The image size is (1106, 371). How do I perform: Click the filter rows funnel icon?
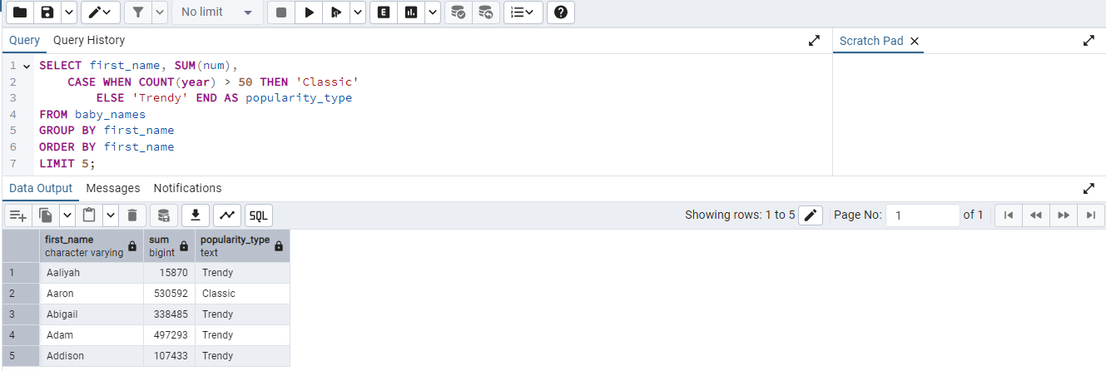[137, 12]
